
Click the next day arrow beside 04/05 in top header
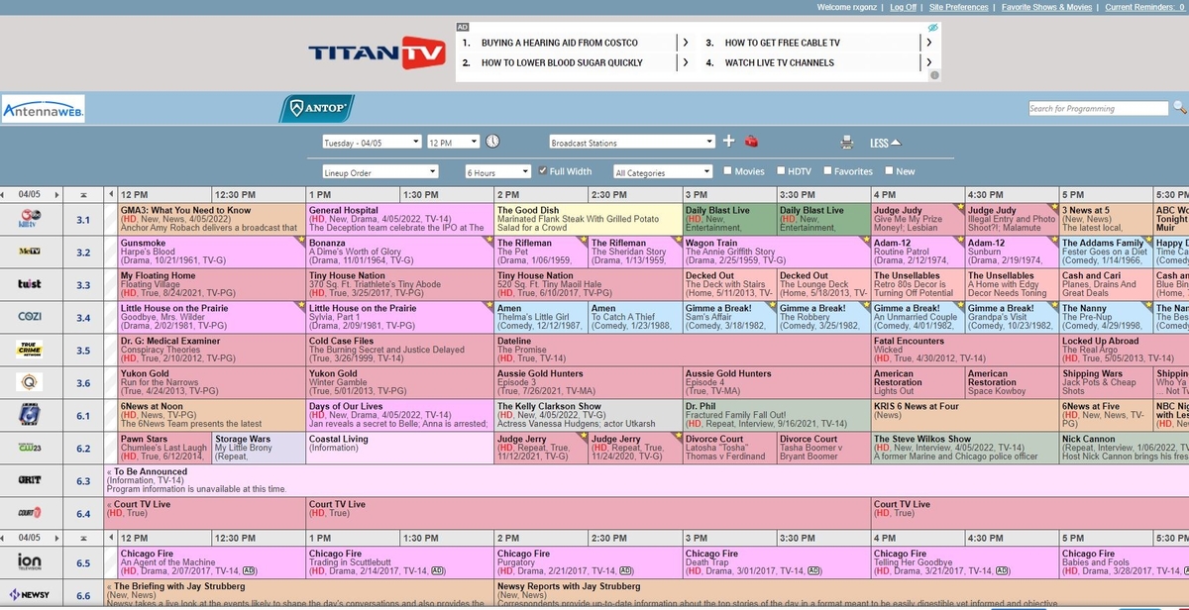(x=56, y=194)
